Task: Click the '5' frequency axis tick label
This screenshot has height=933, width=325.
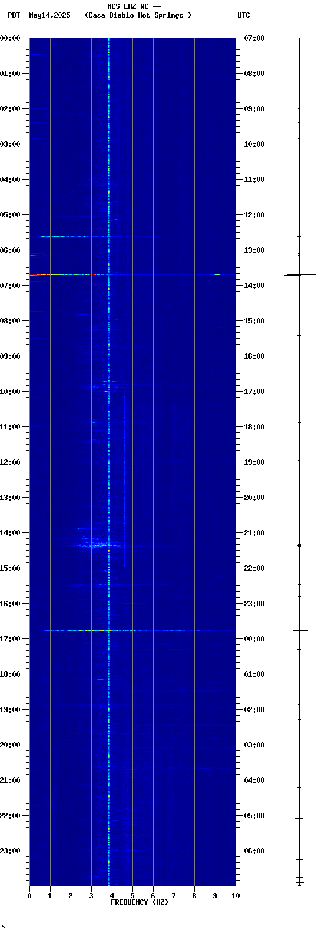Action: click(132, 896)
